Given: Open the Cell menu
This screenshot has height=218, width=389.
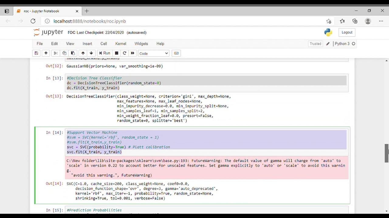Looking at the screenshot, I should pos(104,44).
